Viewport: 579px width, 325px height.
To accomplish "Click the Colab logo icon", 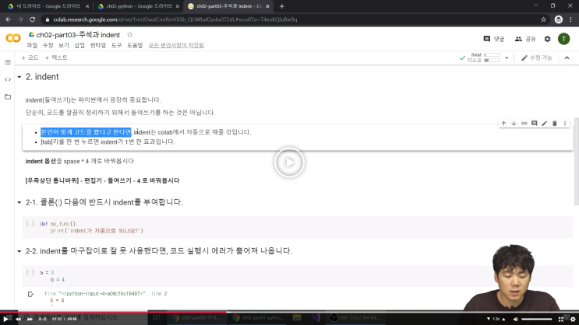I will [13, 38].
